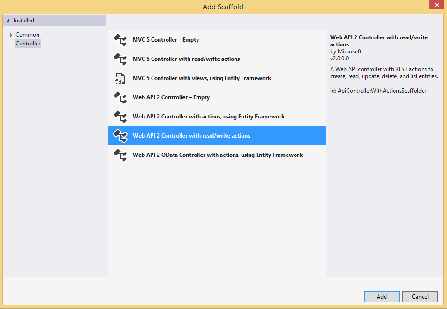Select "Web API 2 Controller – Empty"
The width and height of the screenshot is (447, 309).
(217, 97)
